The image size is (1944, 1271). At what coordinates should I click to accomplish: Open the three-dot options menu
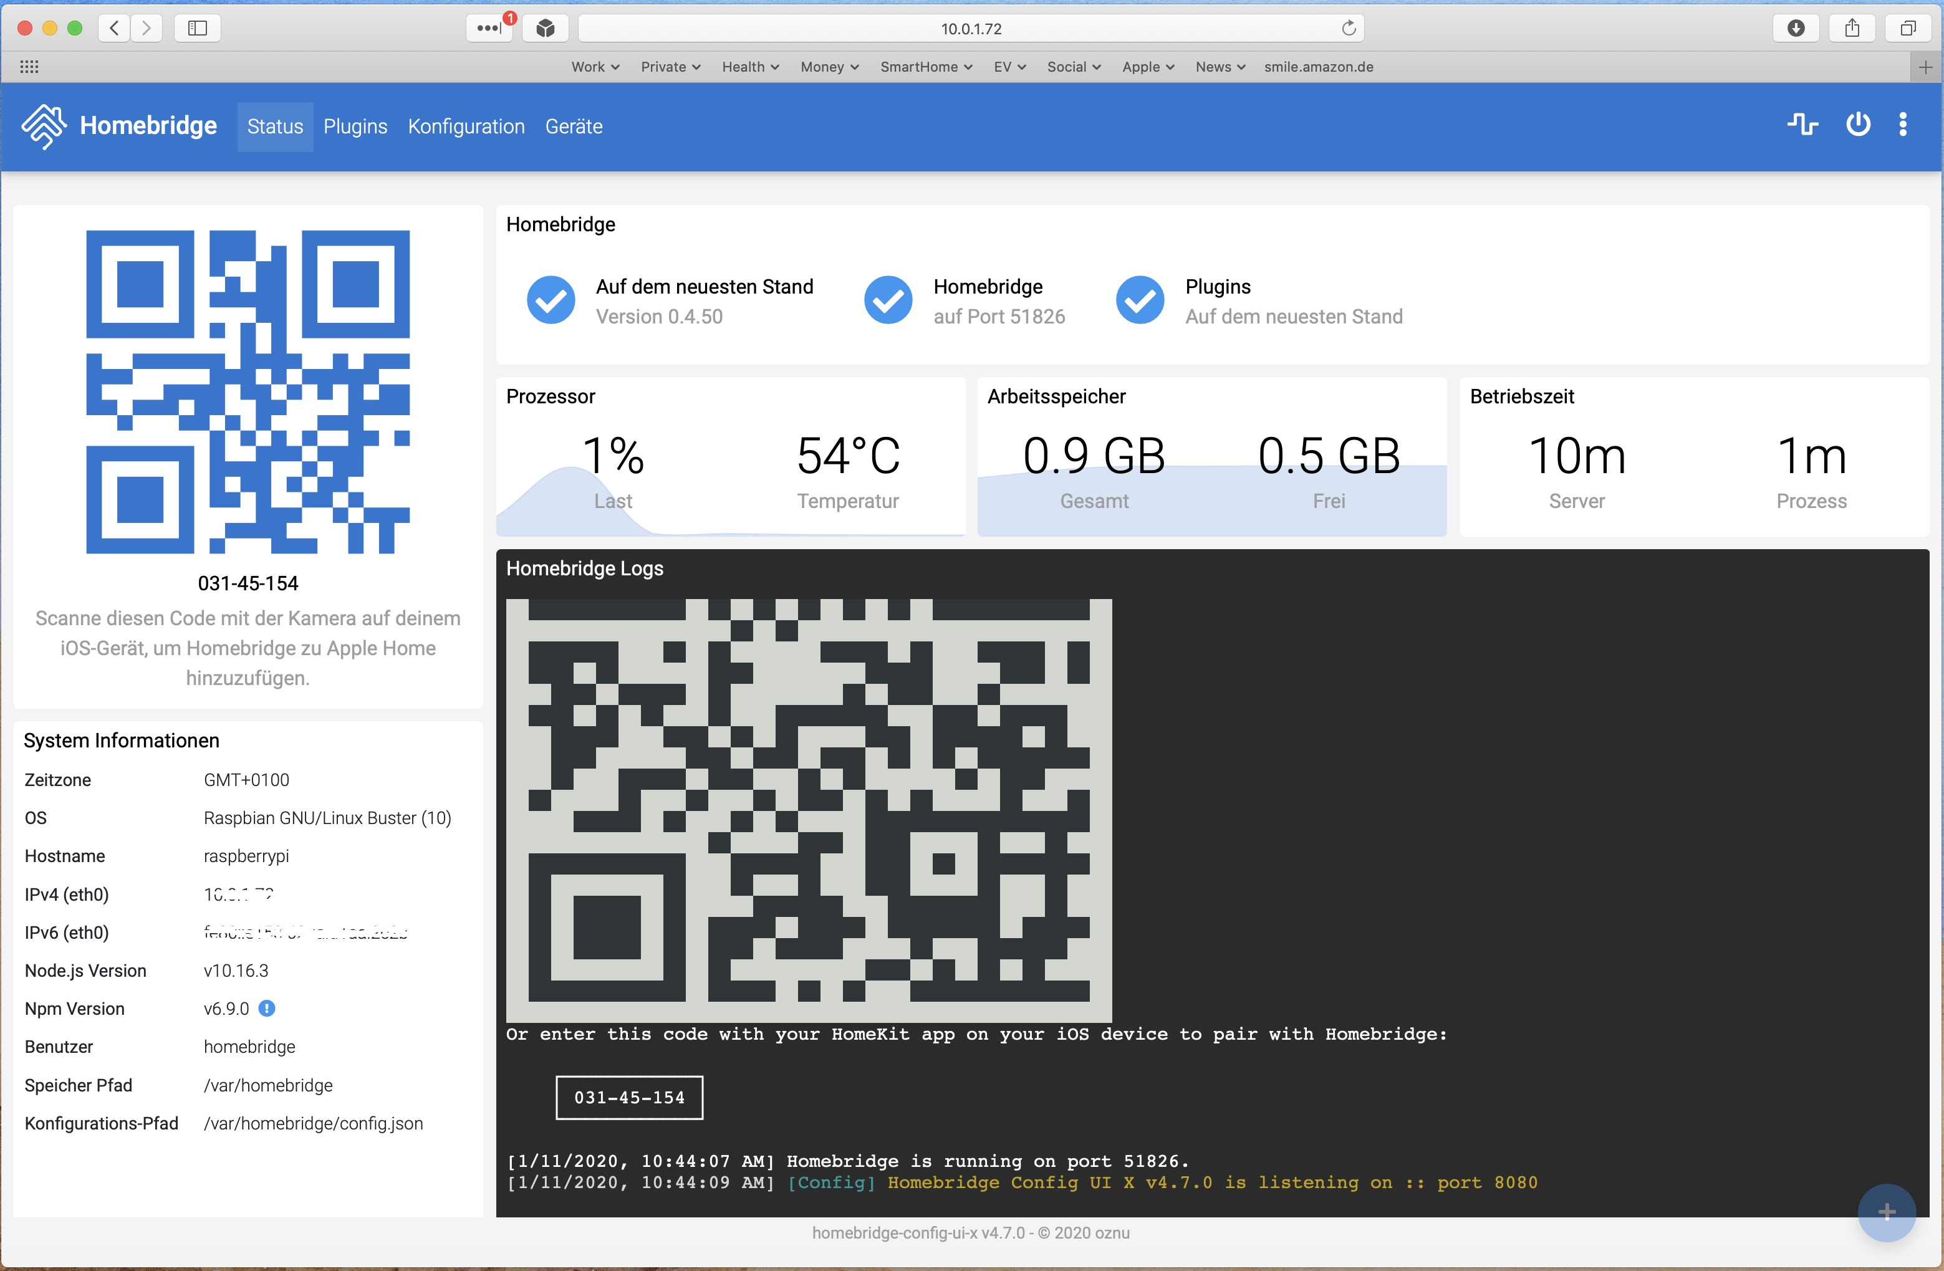[x=1903, y=125]
